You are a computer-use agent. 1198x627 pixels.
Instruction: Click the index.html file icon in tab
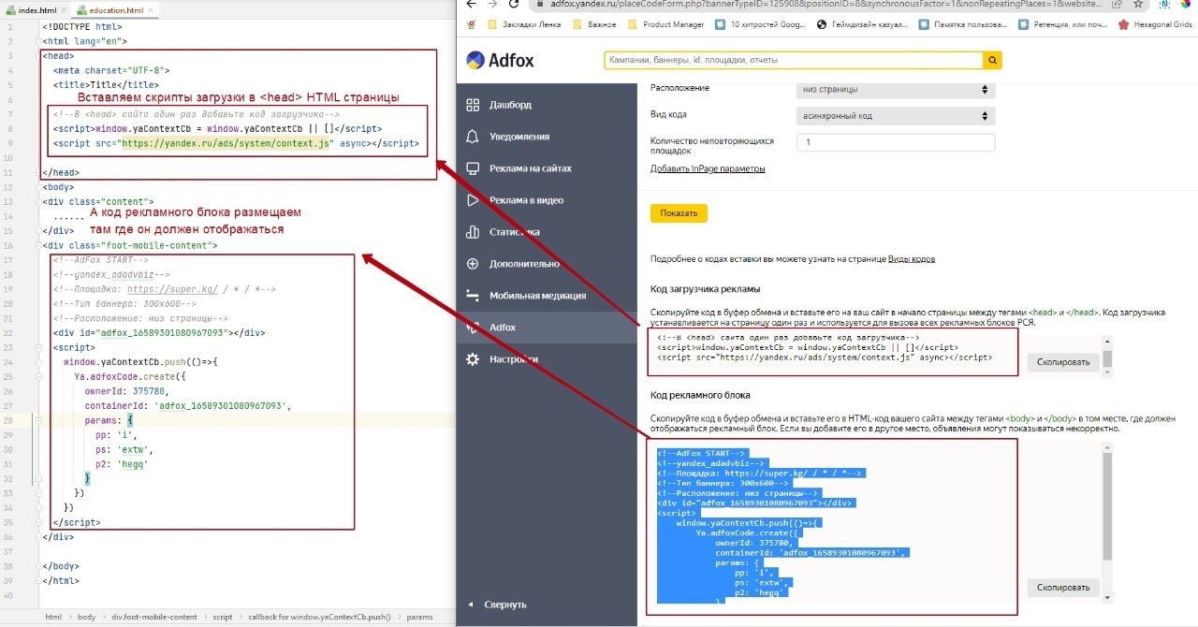[11, 10]
